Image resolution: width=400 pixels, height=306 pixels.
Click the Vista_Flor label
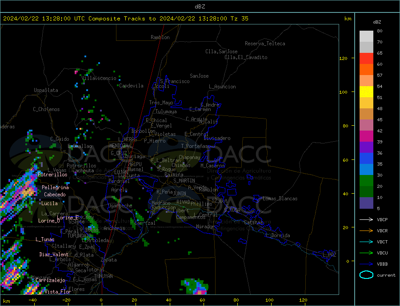[58, 292]
